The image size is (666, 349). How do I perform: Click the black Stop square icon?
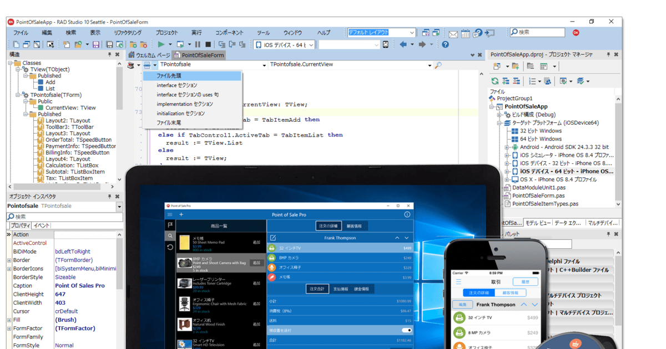[x=208, y=44]
